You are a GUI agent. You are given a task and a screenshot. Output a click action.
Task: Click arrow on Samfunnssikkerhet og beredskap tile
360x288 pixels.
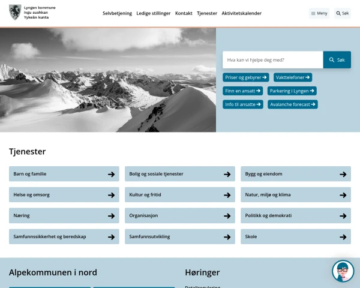112,237
